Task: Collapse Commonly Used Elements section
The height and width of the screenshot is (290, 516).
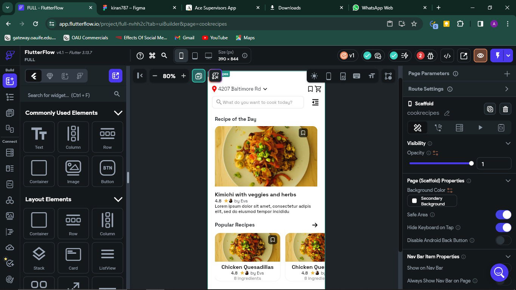Action: point(118,113)
